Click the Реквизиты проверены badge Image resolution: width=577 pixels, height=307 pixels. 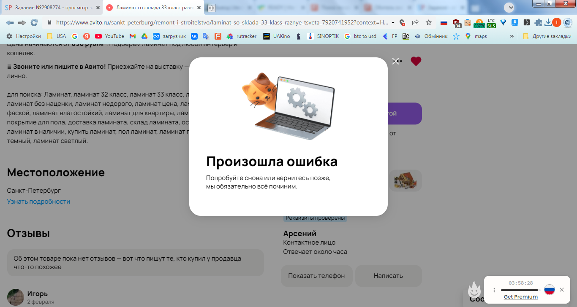pyautogui.click(x=315, y=218)
